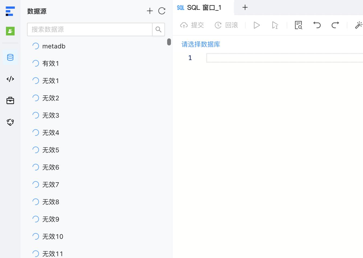363x258 pixels.
Task: Select the SQL code sidebar icon
Action: tap(10, 79)
